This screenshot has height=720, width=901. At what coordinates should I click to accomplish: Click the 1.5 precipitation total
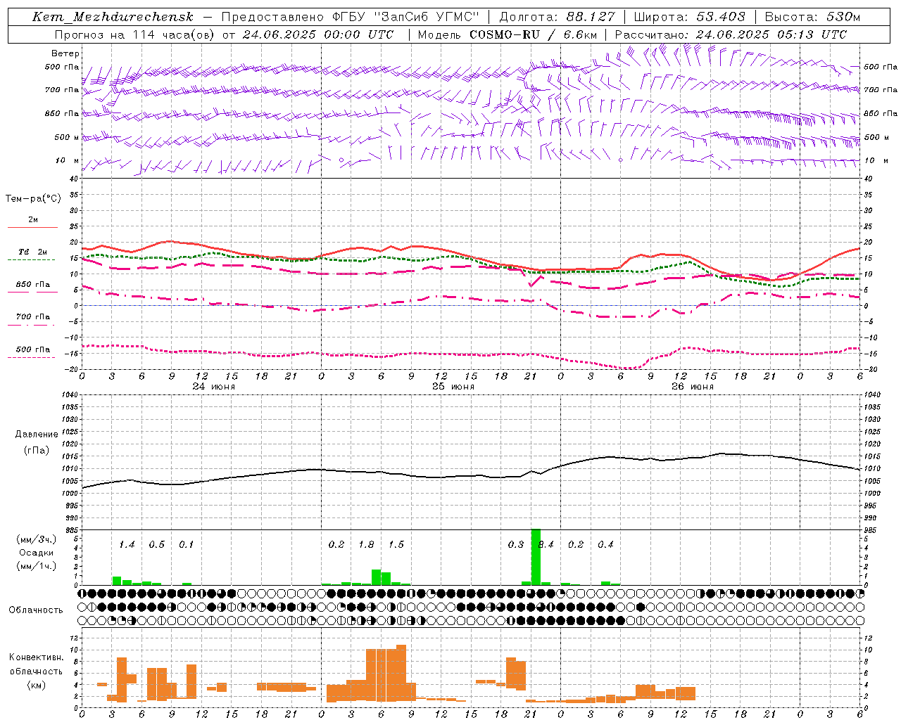(x=396, y=545)
